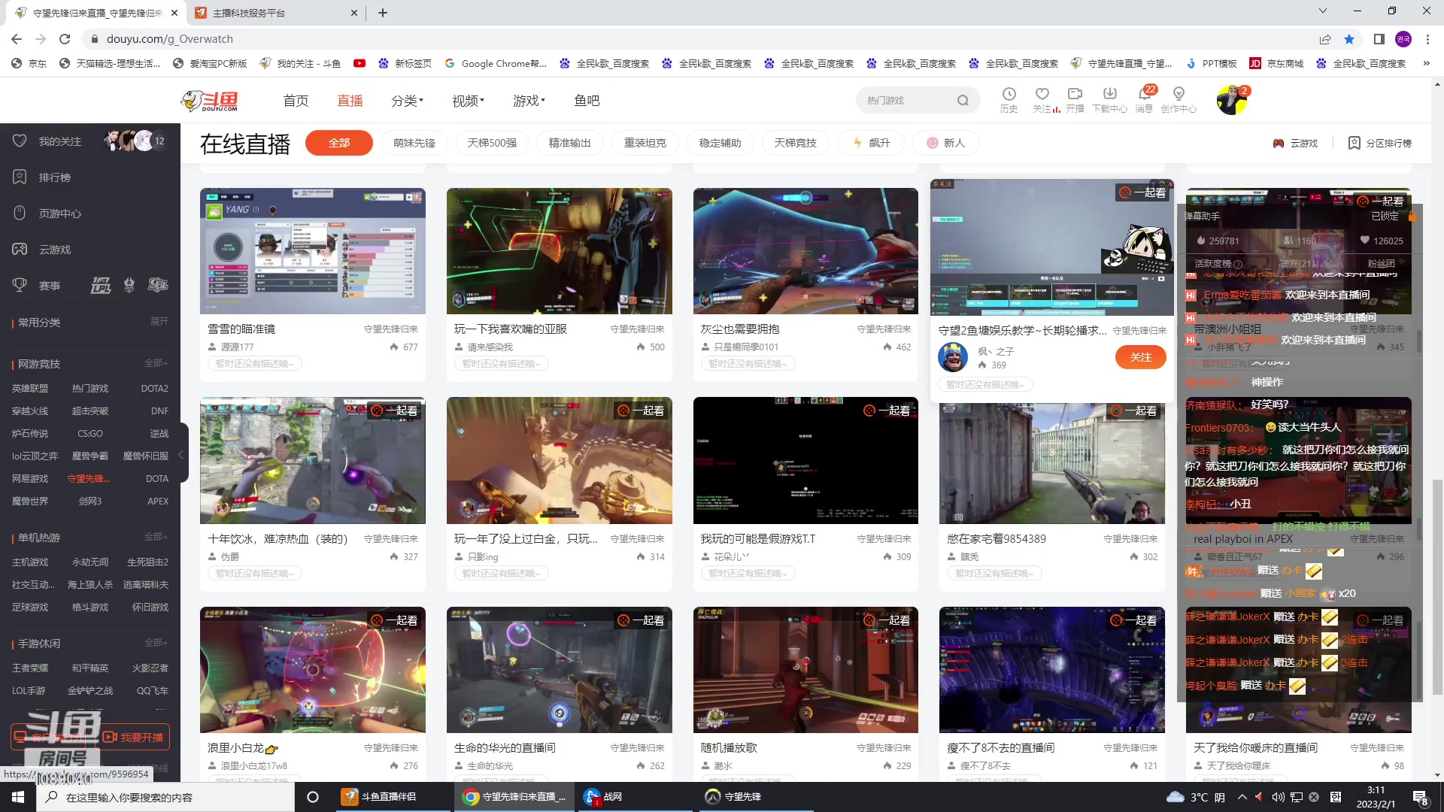This screenshot has width=1444, height=812.
Task: Click the start broadcast camera icon
Action: point(1075,94)
